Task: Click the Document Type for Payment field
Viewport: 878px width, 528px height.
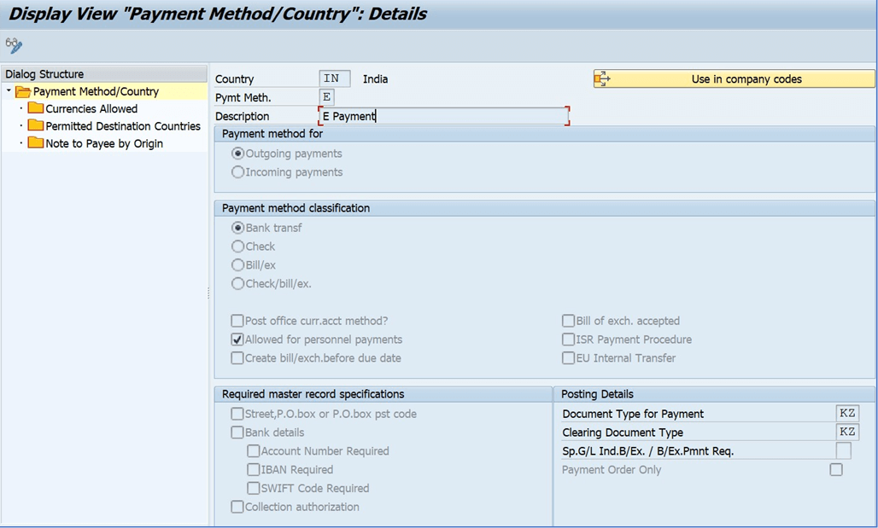Action: (x=846, y=414)
